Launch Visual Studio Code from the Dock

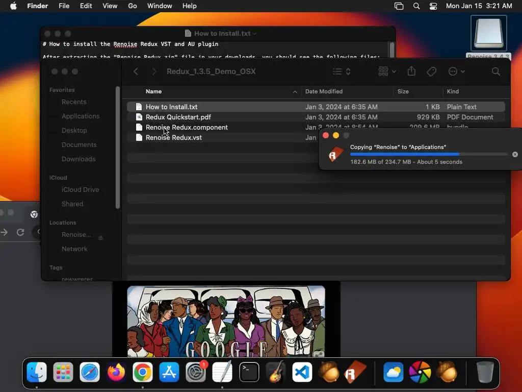click(302, 372)
